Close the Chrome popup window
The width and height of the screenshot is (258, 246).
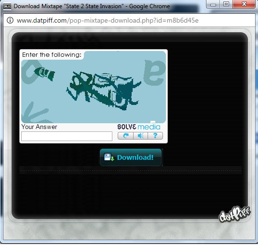(x=244, y=4)
